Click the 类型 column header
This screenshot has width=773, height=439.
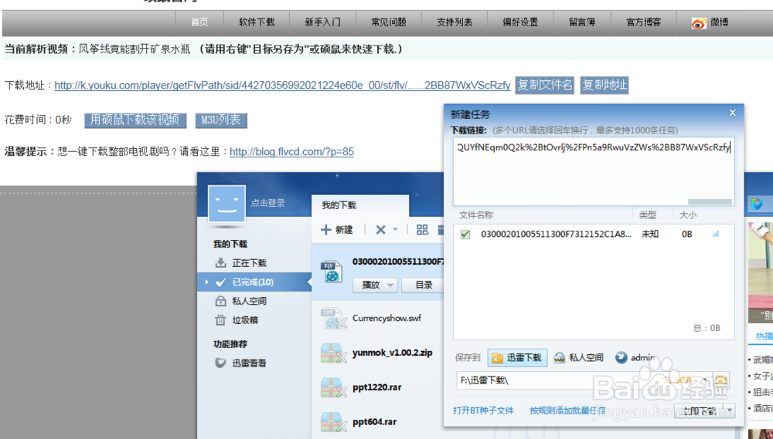point(647,215)
